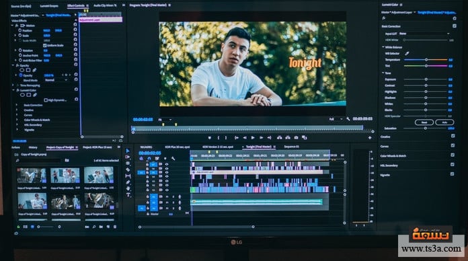Click the Reset button under Tone
Viewport: 468px width, 261px height.
click(x=424, y=122)
